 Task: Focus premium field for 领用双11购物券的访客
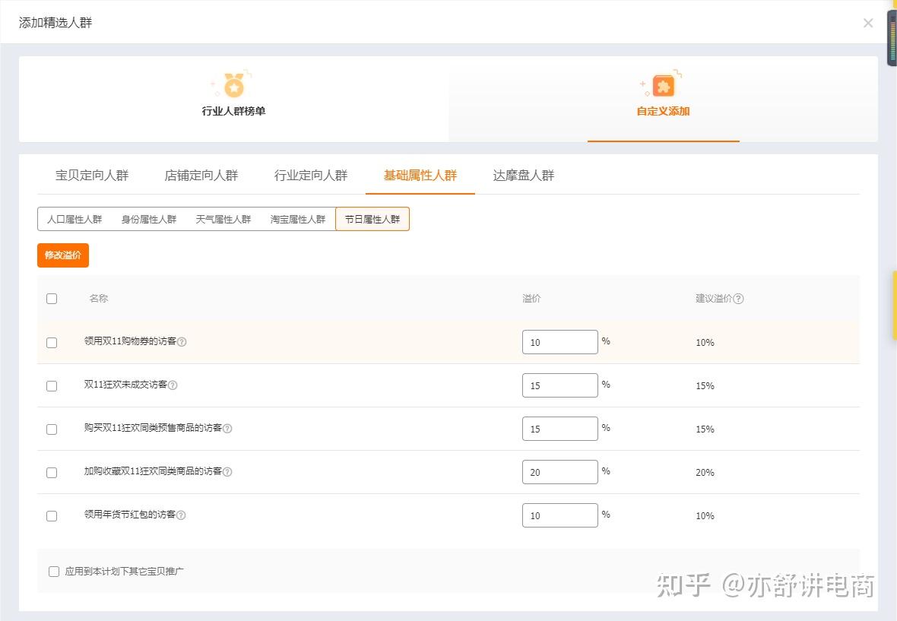coord(559,342)
